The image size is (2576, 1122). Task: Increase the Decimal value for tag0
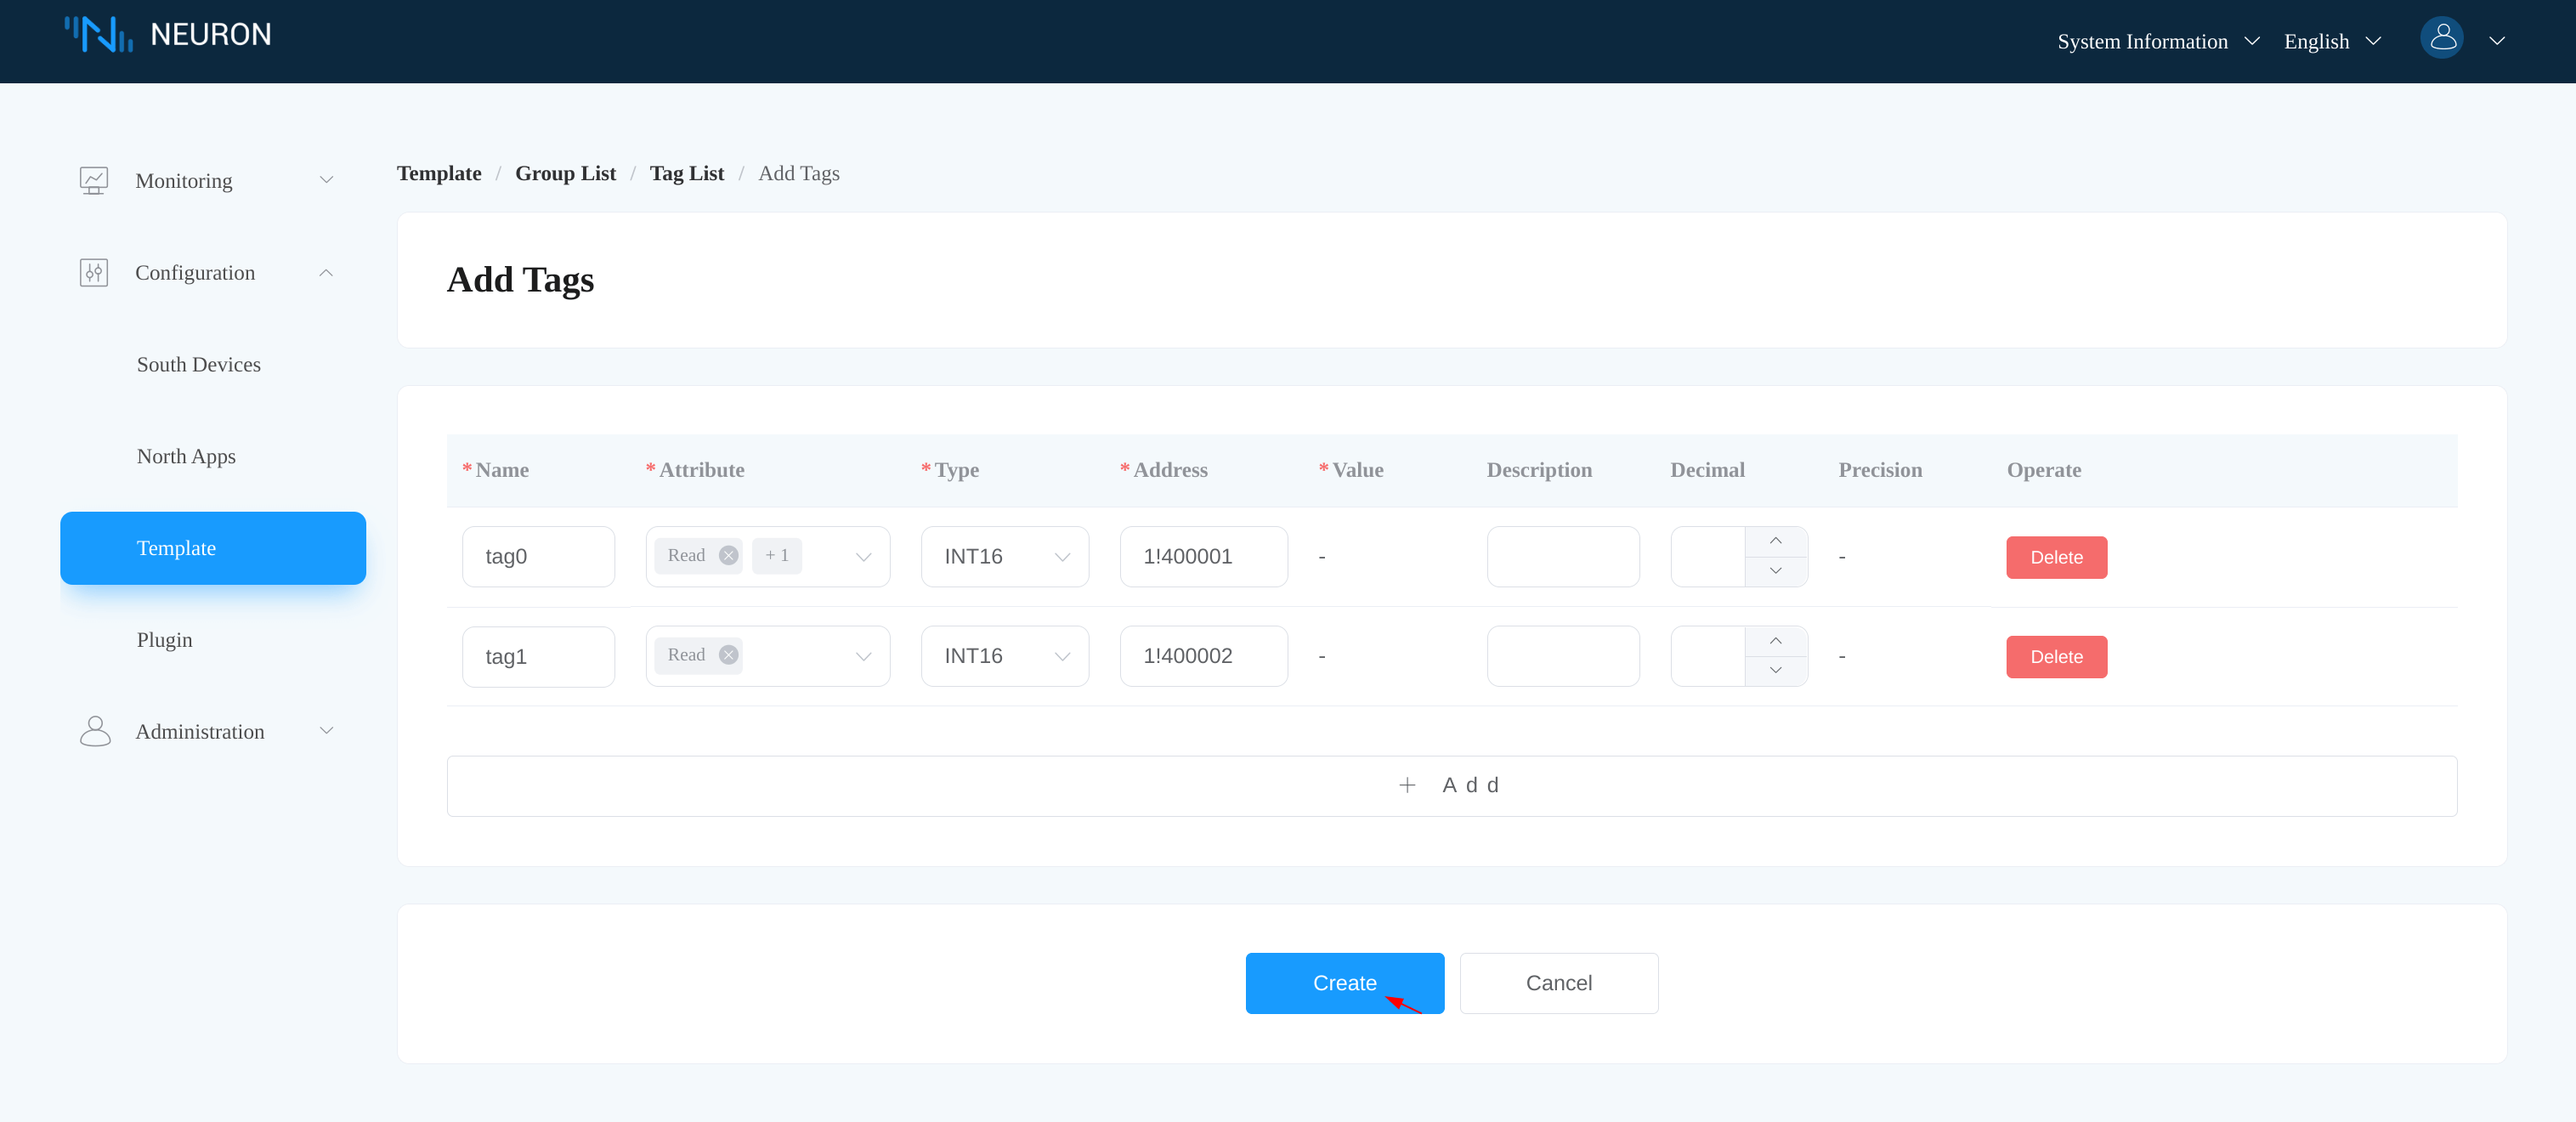tap(1775, 541)
